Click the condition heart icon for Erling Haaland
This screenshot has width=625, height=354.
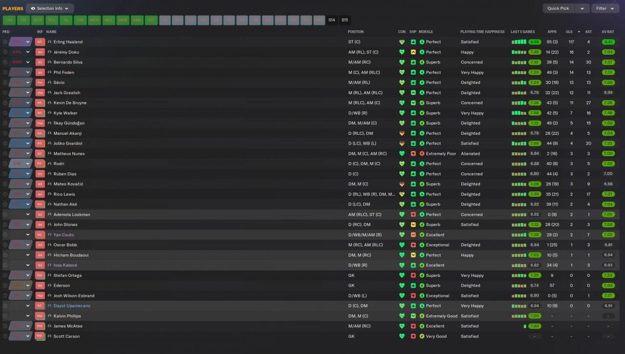(x=402, y=42)
